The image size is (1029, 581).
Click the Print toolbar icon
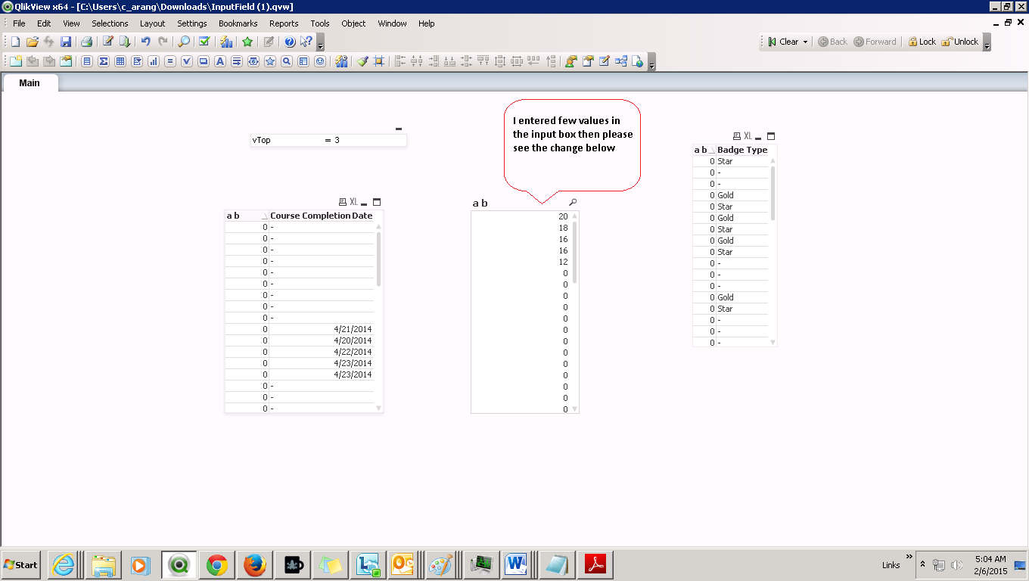click(x=87, y=42)
